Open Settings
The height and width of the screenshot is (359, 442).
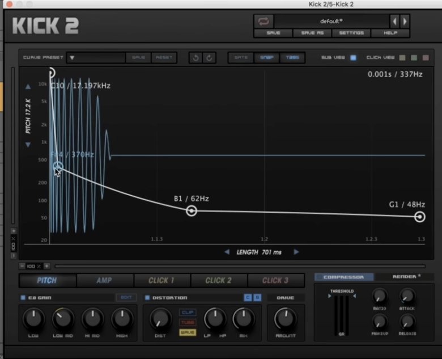[351, 33]
